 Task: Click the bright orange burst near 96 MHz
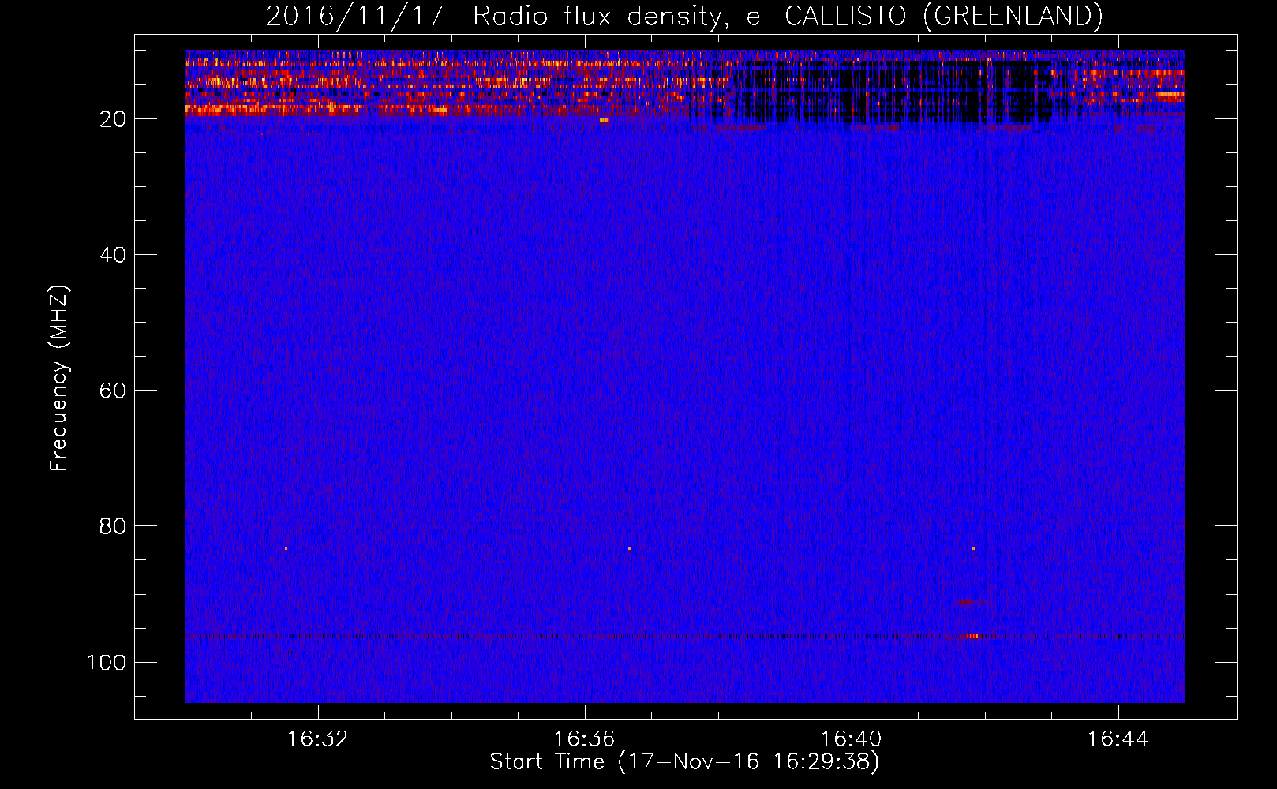[x=972, y=636]
